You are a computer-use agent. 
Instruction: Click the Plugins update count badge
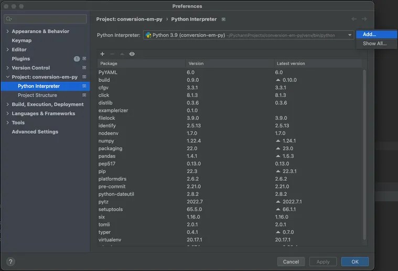point(77,59)
